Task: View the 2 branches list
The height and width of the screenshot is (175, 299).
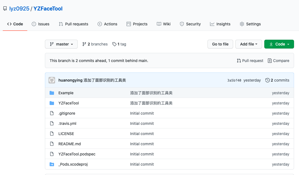Action: pyautogui.click(x=95, y=44)
